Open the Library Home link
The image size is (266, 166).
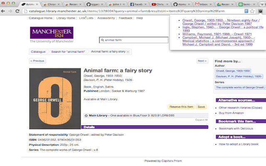66,18
